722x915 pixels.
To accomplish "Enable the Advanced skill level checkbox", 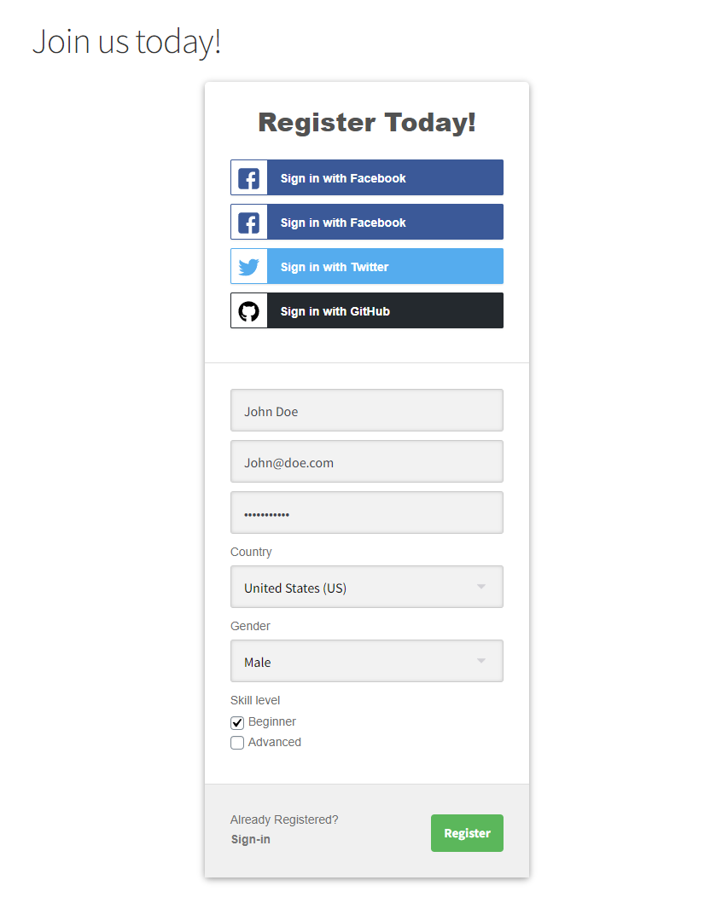I will click(237, 743).
